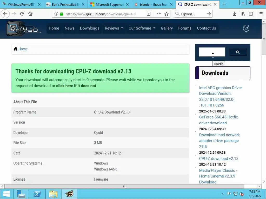Click the network tray icon
The height and width of the screenshot is (199, 266).
point(235,194)
